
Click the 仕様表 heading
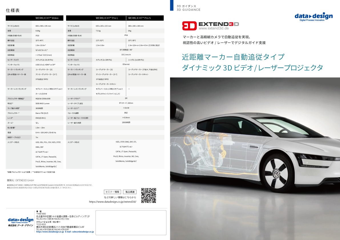[x=13, y=10]
